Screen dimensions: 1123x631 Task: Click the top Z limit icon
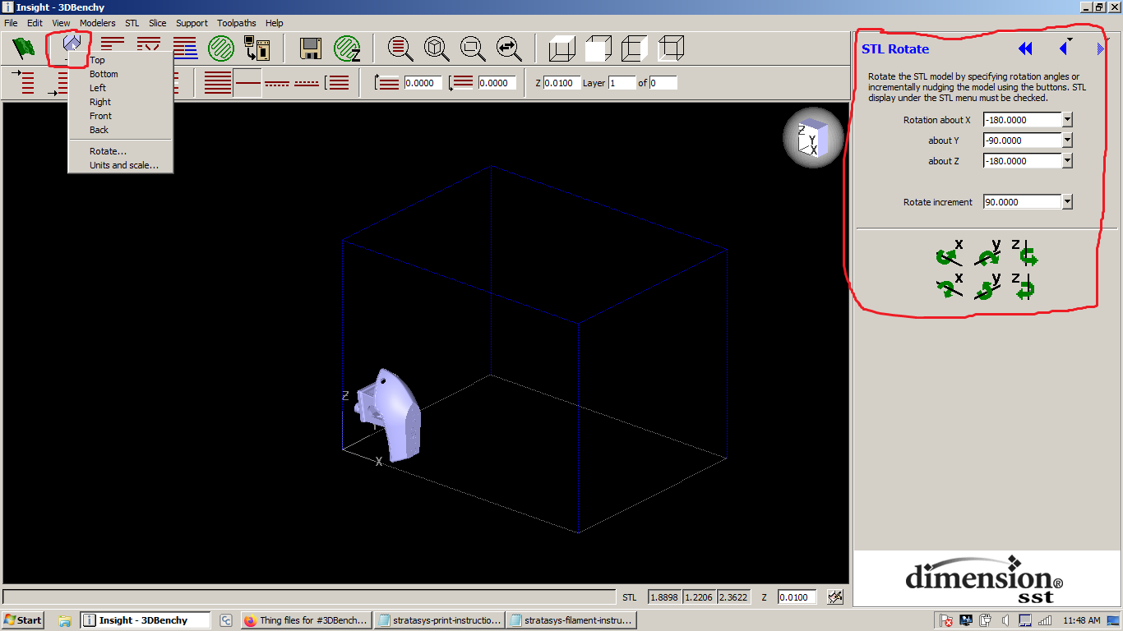coord(386,83)
